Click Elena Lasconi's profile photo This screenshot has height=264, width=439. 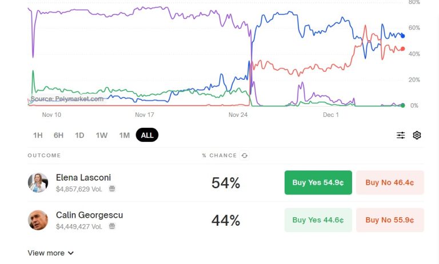pyautogui.click(x=38, y=182)
